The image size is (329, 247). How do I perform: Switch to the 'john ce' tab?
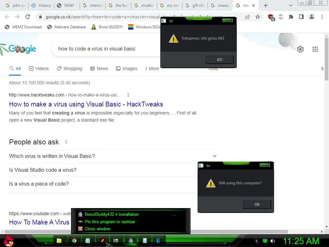click(15, 5)
